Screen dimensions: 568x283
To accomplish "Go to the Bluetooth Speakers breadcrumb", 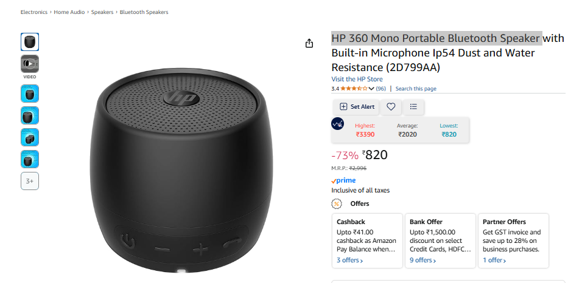I will tap(144, 12).
